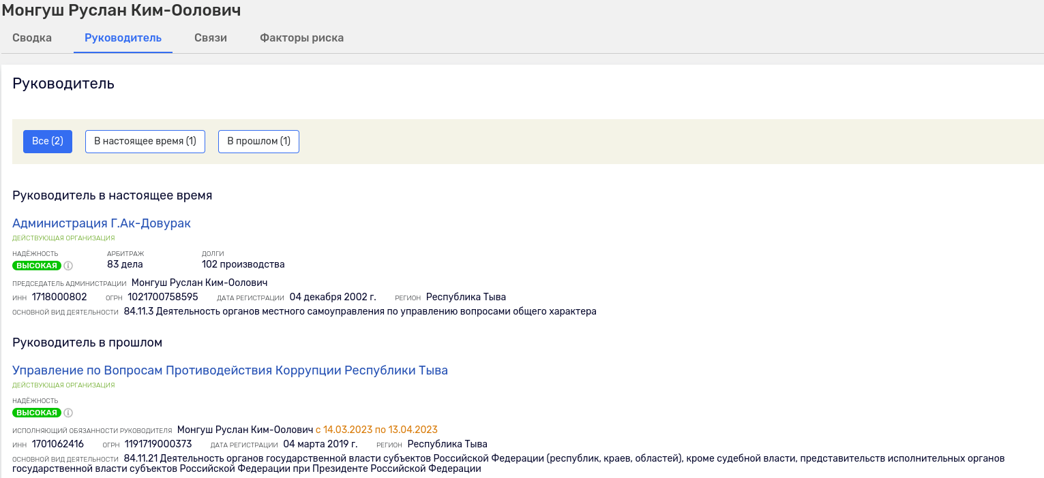Image resolution: width=1044 pixels, height=478 pixels.
Task: Click name after ИСПОЛНЯЮЩИЙ ОБЯЗАННОСТИ РУКОВОДИТЕЛЯ label
Action: pos(245,430)
